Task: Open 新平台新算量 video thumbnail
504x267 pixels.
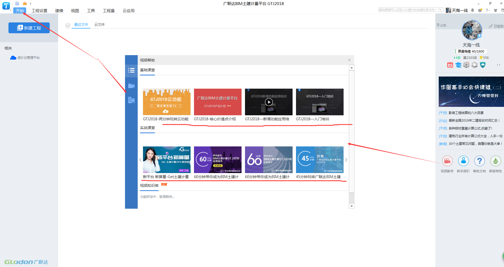Action: coord(167,160)
